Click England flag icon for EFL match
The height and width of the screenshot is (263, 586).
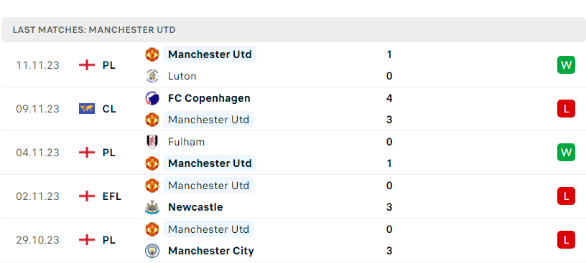tap(87, 196)
